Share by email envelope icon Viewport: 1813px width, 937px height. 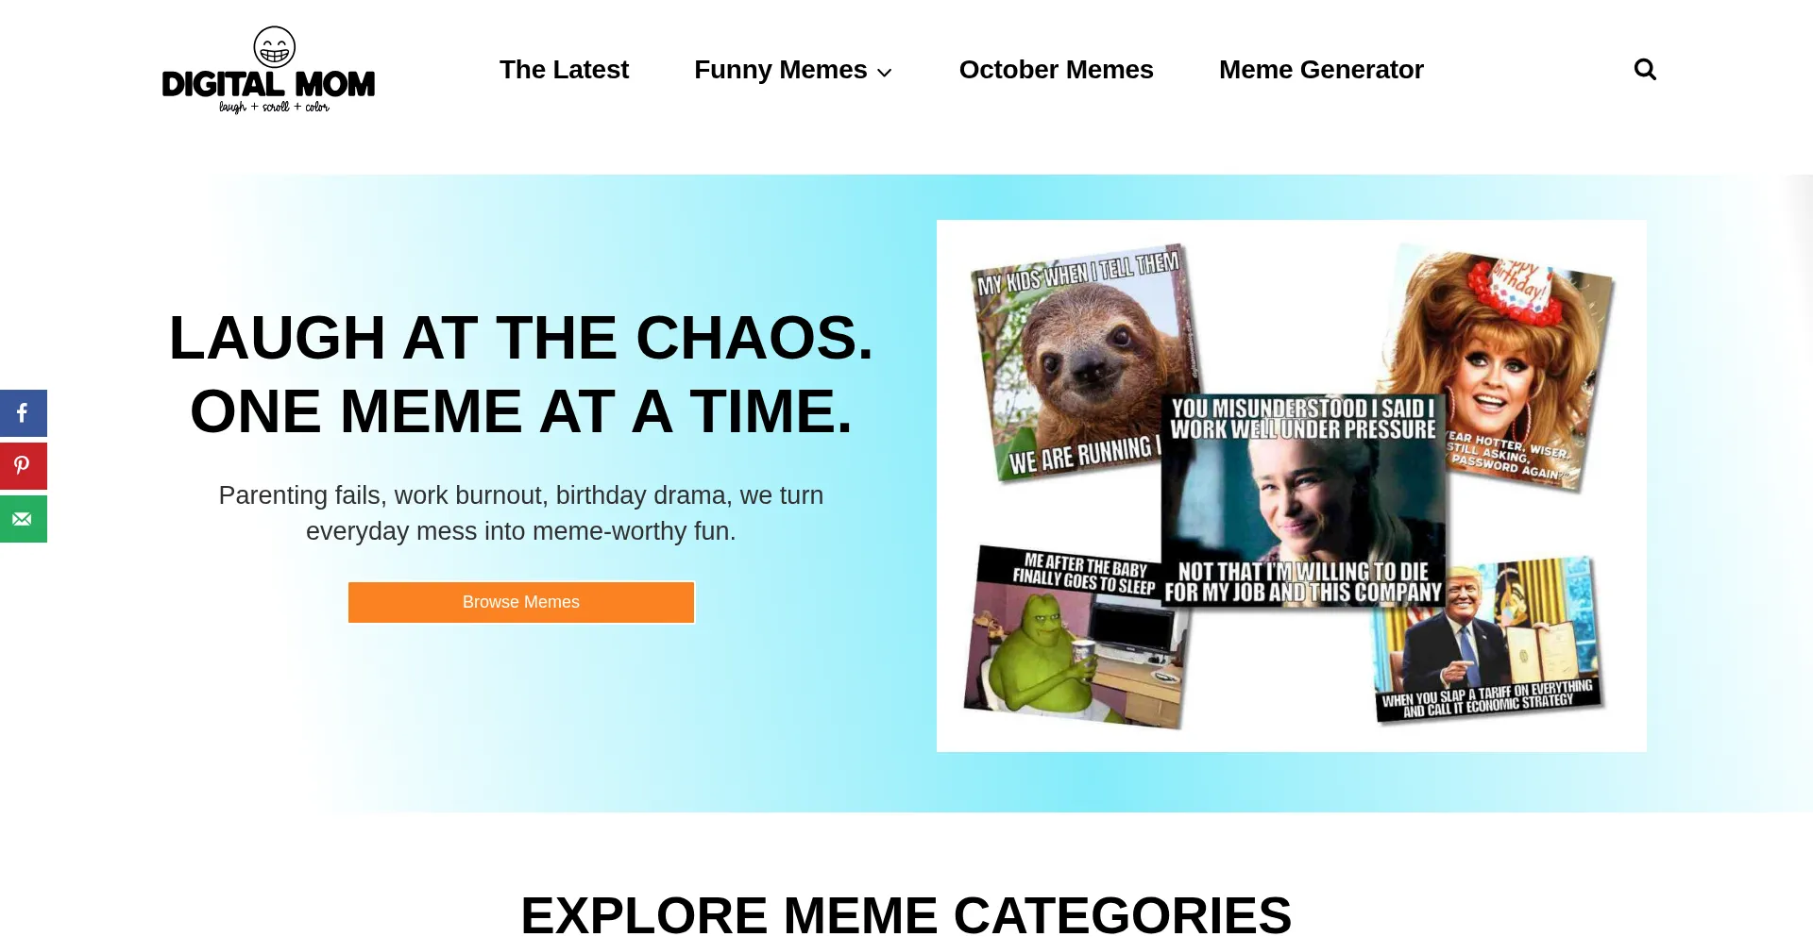(23, 519)
